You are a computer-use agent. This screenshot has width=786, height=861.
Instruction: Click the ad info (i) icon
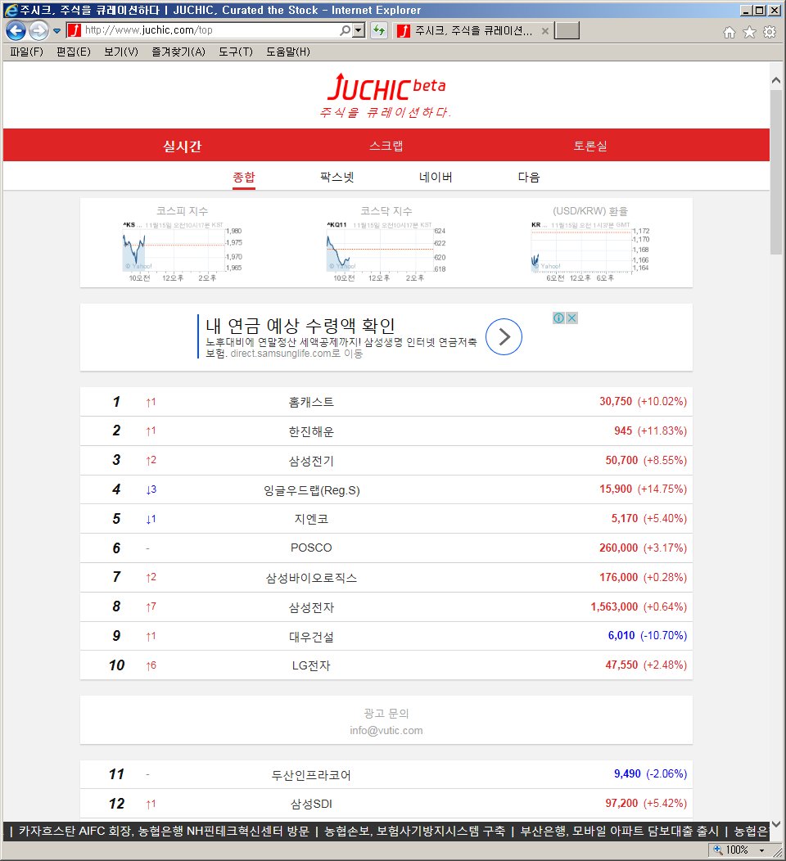pyautogui.click(x=558, y=318)
